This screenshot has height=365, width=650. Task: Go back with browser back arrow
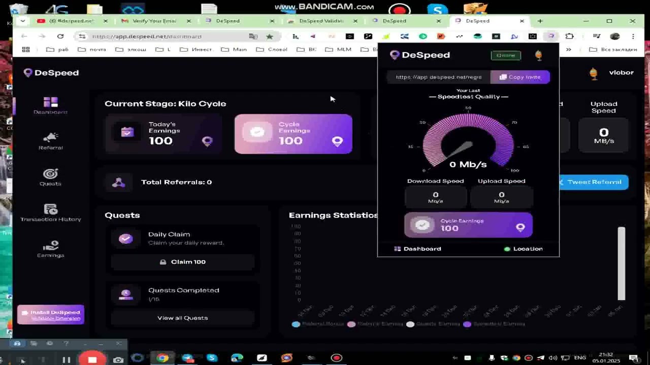[x=24, y=36]
